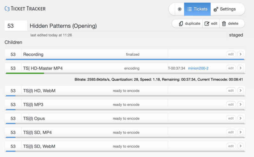
Task: Select the Recording child ticket name
Action: pos(33,54)
